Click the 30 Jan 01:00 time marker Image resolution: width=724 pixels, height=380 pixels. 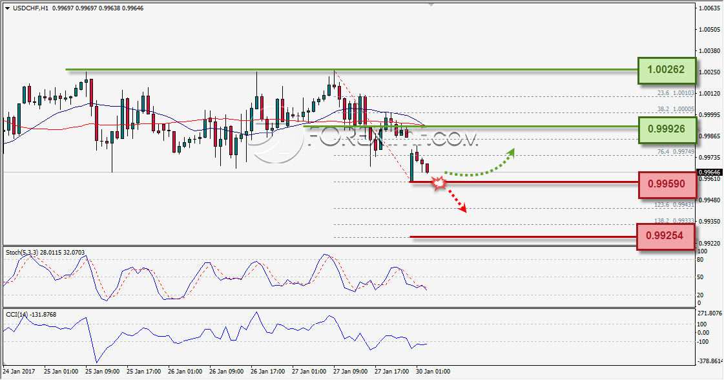pyautogui.click(x=433, y=371)
